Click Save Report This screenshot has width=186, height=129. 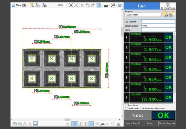click(167, 123)
